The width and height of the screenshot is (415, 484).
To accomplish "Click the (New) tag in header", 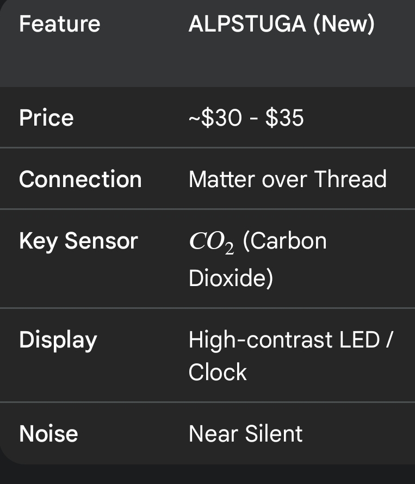I will click(x=344, y=24).
